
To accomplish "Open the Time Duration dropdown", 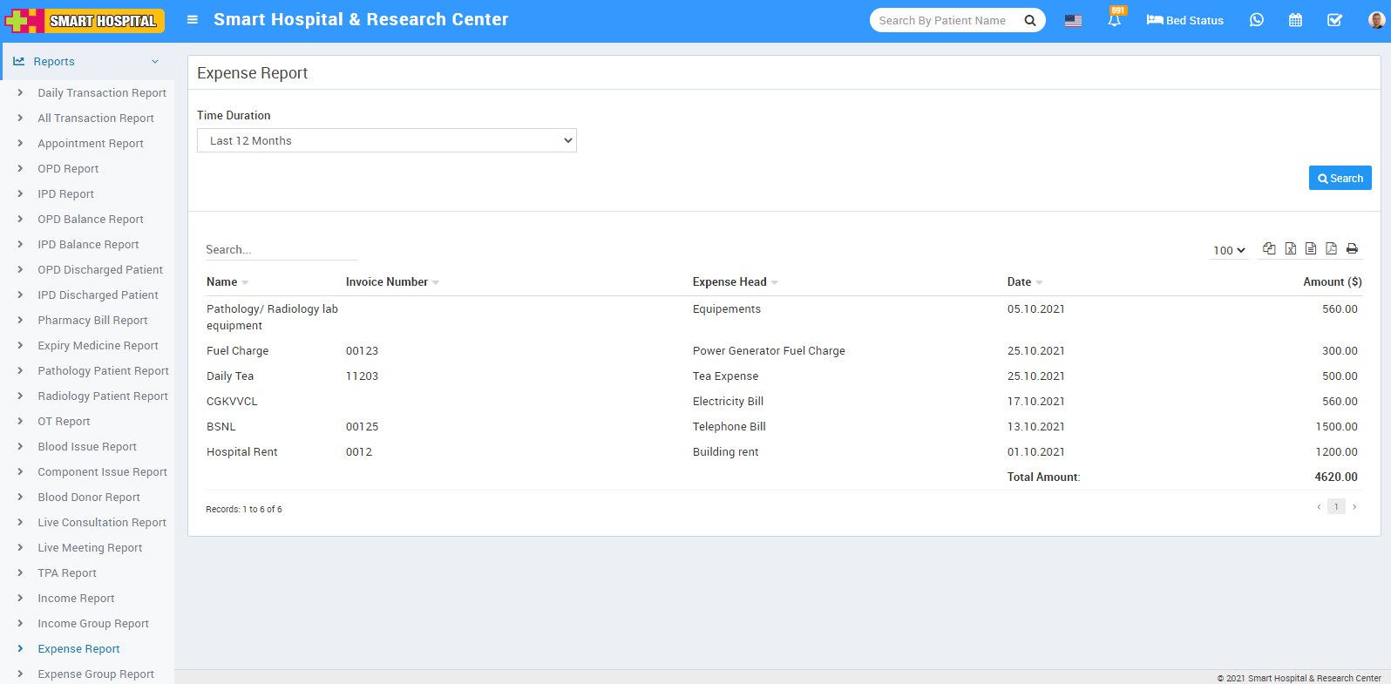I will point(387,140).
